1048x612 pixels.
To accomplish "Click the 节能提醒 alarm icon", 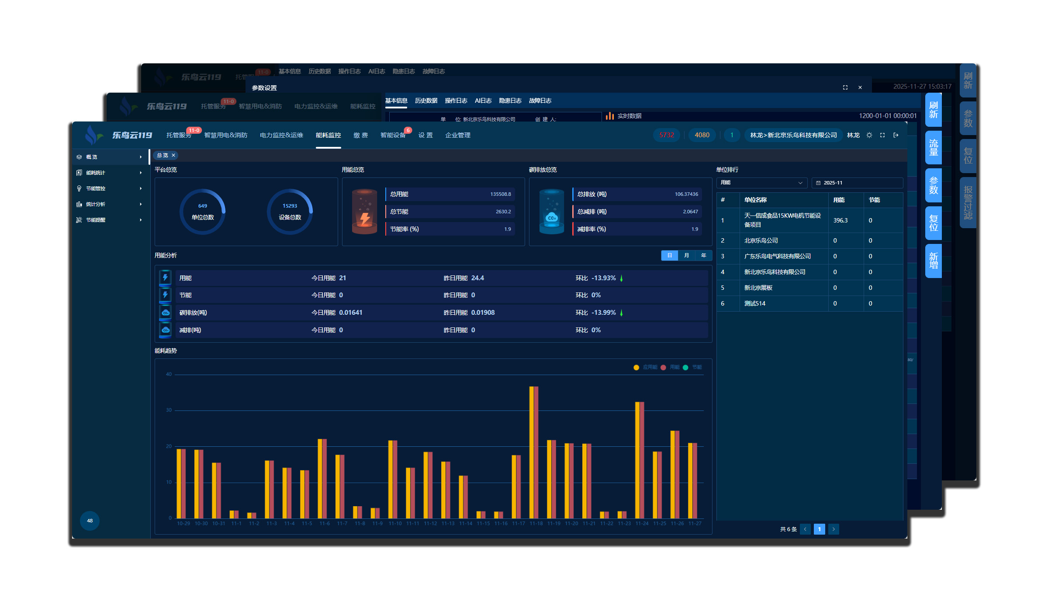I will 79,220.
